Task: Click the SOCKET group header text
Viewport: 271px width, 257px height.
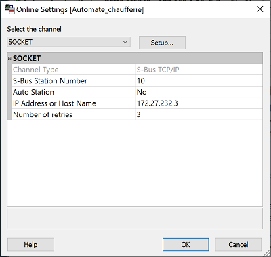Action: pos(26,58)
